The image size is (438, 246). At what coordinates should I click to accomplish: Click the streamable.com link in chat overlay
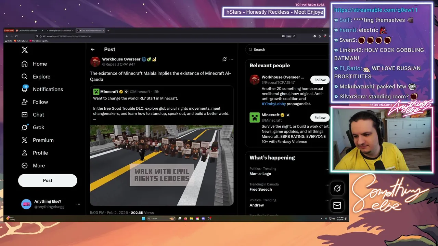pos(376,10)
